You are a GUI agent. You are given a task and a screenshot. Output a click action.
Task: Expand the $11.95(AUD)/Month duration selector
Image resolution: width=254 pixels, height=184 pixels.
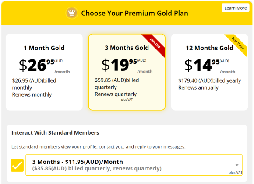point(134,165)
